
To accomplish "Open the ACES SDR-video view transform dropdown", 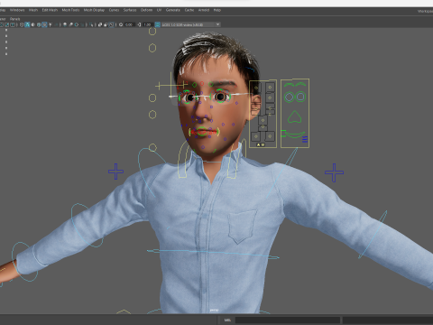I will tap(190, 24).
